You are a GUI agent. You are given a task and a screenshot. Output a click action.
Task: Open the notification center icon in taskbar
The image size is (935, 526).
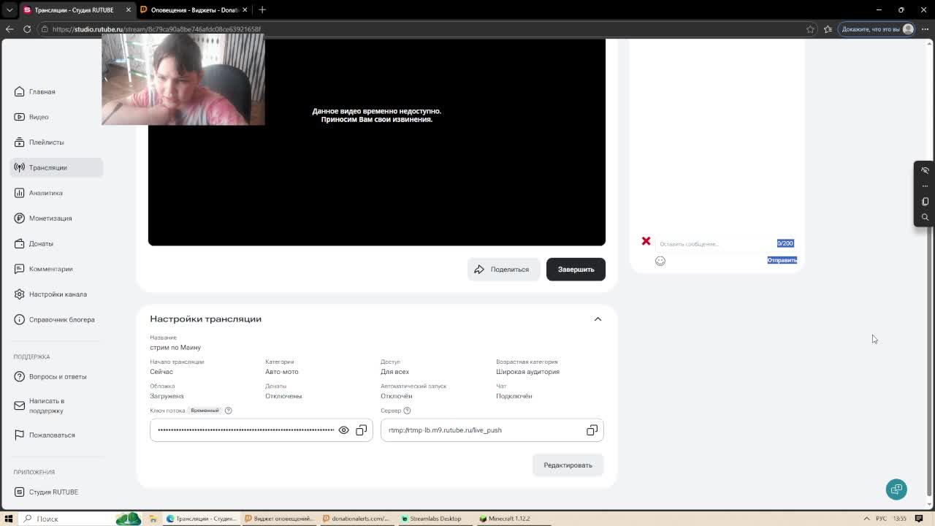pos(919,519)
